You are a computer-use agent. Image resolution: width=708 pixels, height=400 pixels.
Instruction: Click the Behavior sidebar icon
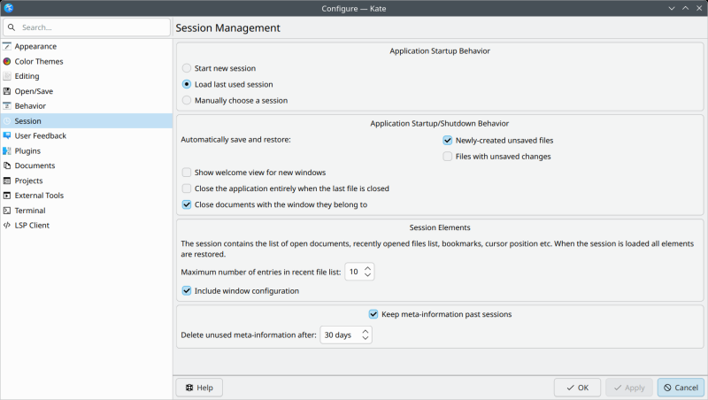pyautogui.click(x=7, y=106)
